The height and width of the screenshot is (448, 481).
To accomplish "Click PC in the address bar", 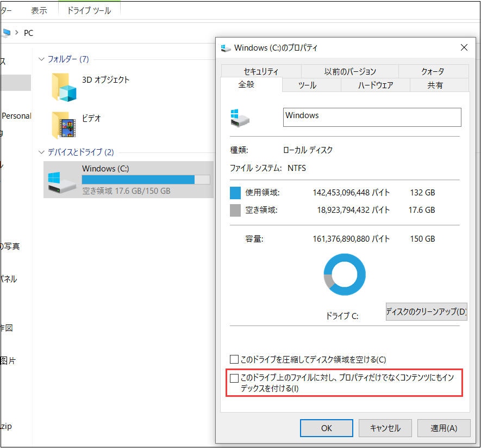I will click(28, 33).
